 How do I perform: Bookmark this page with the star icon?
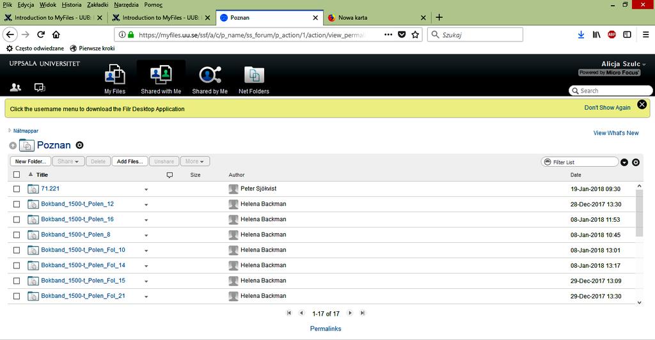(x=415, y=35)
